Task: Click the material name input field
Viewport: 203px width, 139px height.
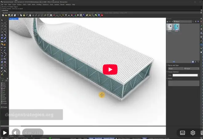Action: pos(176,69)
